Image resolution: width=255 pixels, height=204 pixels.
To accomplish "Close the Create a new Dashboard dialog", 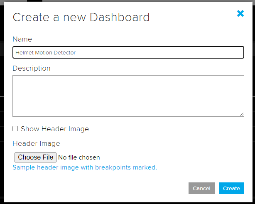I will [x=240, y=14].
